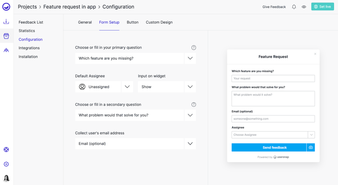Viewport: 338px width, 185px height.
Task: Click the notifications bell icon
Action: point(294,7)
